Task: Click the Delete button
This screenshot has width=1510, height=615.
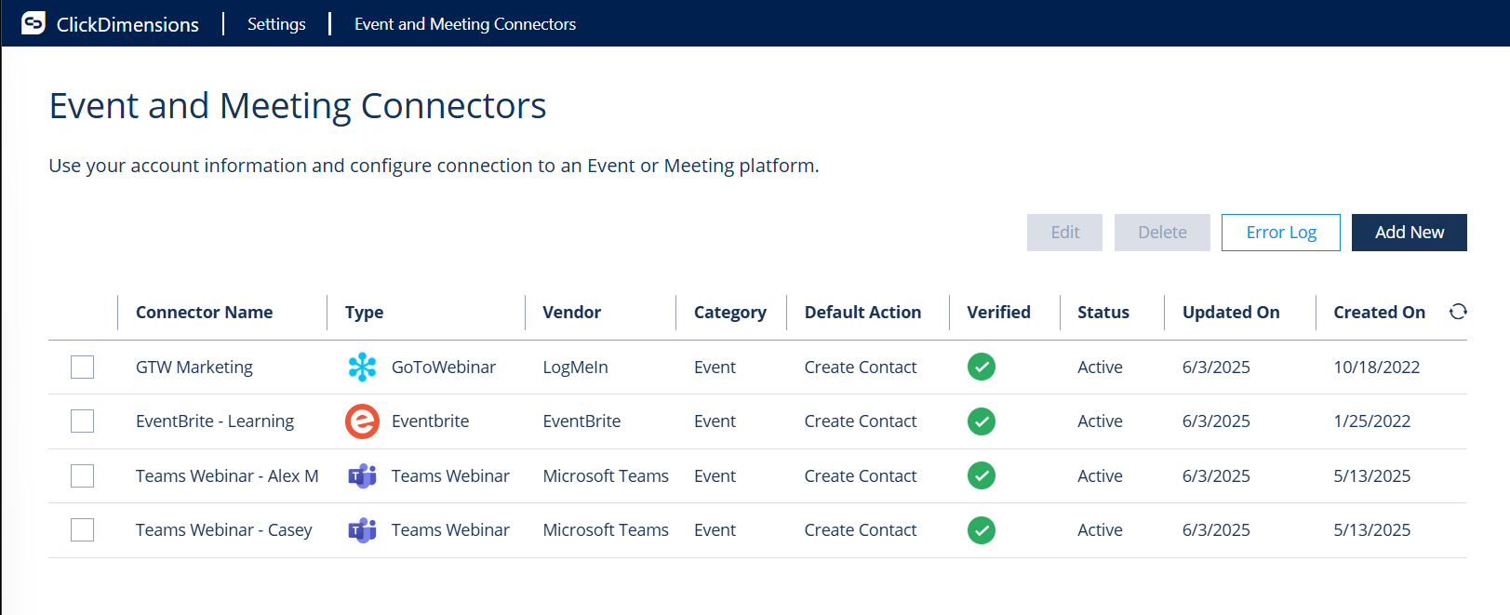Action: [x=1162, y=233]
